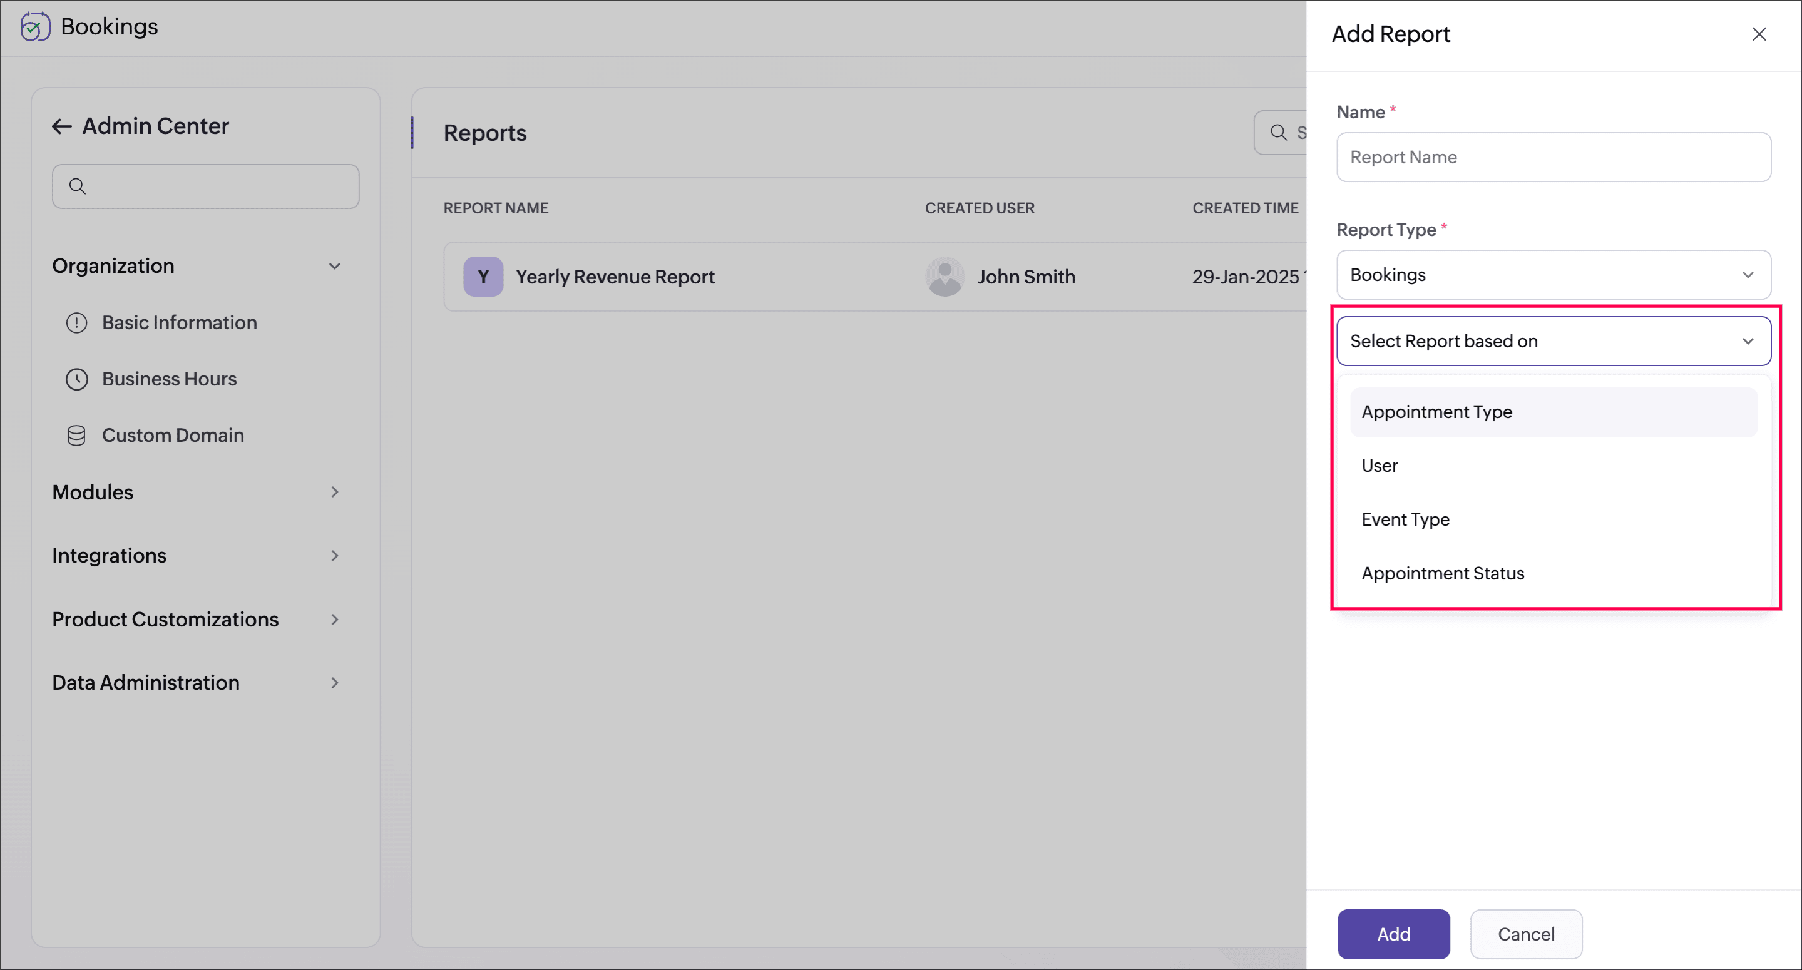
Task: Click the Admin Center heading link
Action: 155,126
